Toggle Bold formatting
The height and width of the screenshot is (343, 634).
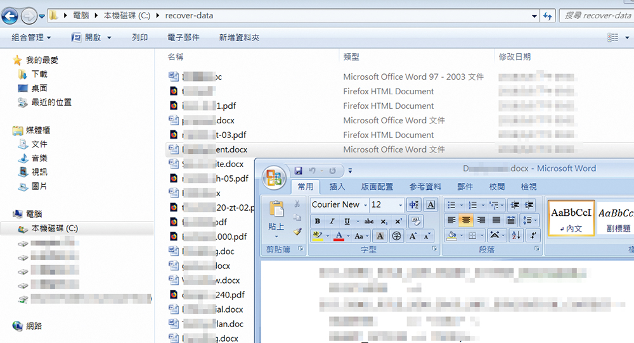click(318, 221)
